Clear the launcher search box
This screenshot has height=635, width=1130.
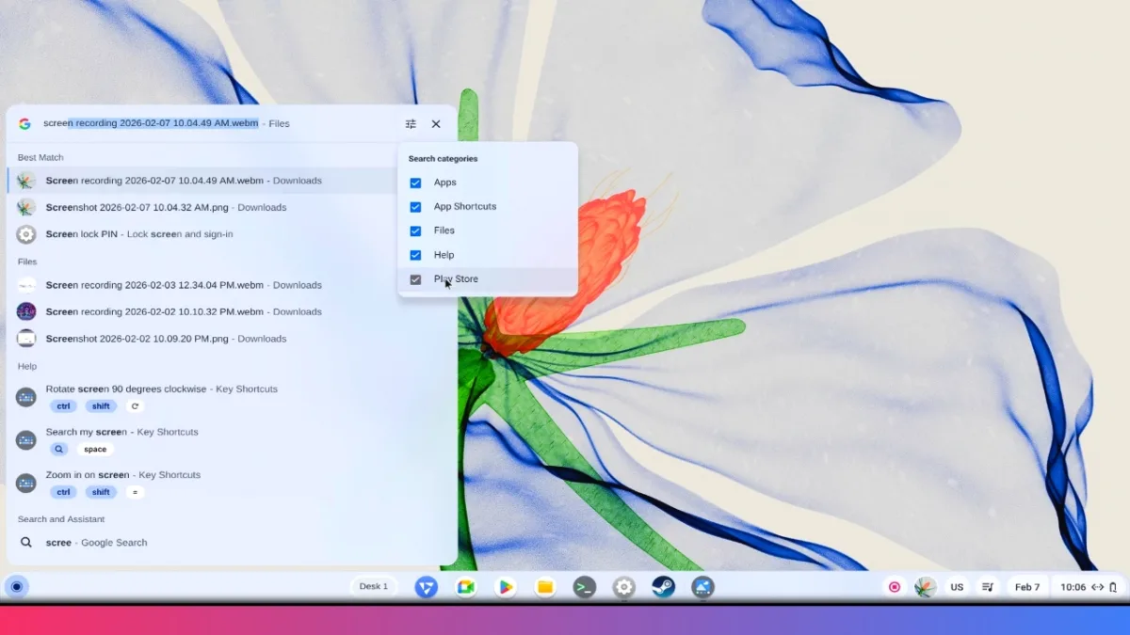click(x=436, y=124)
